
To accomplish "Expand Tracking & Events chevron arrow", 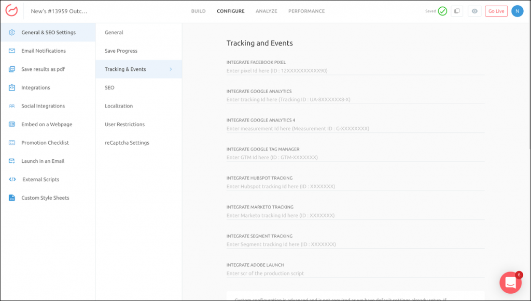I will 171,69.
